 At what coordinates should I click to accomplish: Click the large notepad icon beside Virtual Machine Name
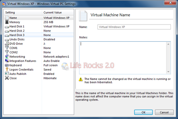click(83, 16)
